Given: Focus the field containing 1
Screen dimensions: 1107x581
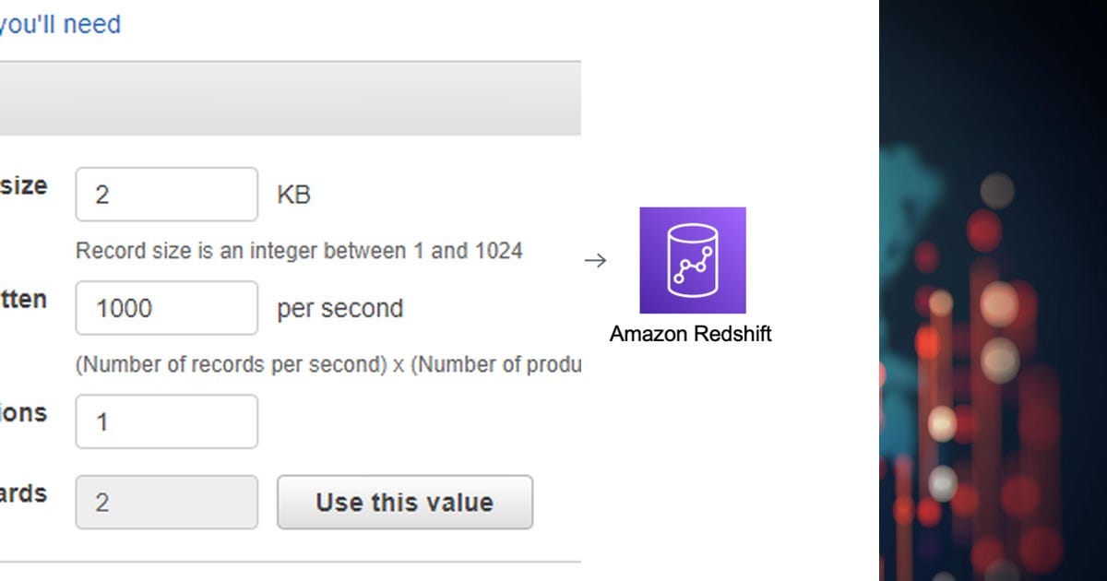Looking at the screenshot, I should tap(167, 421).
